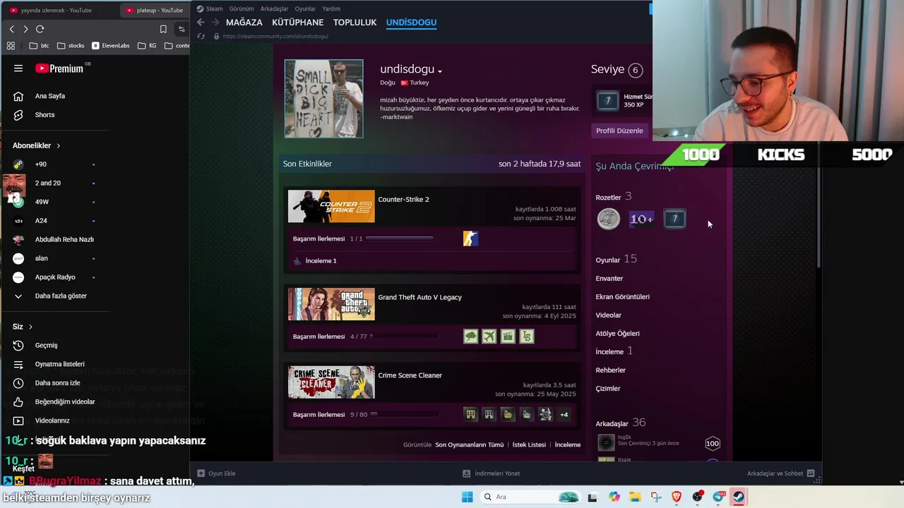This screenshot has height=508, width=904.
Task: Switch to plateup - YouTube browser tab
Action: point(154,10)
